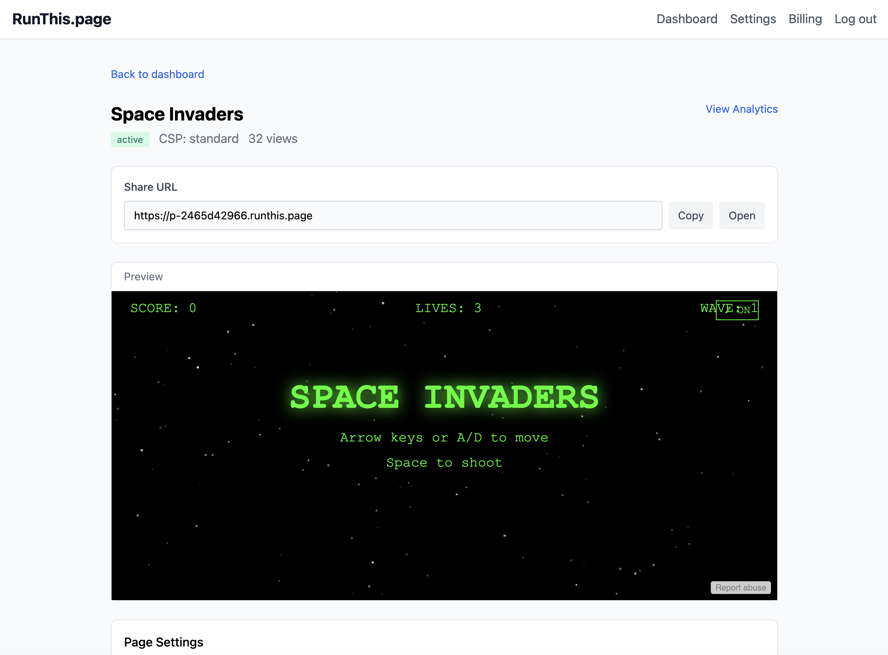888x655 pixels.
Task: Click the 32 views label
Action: point(273,139)
